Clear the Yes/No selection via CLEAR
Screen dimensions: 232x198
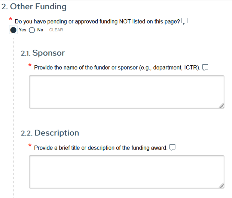[56, 30]
